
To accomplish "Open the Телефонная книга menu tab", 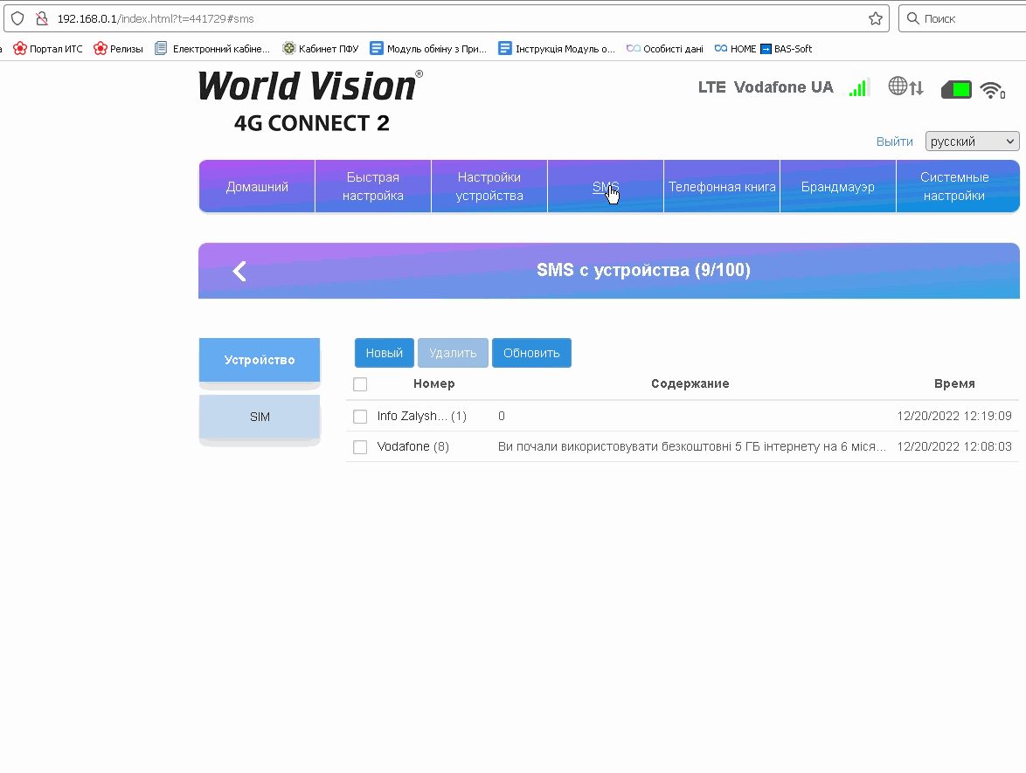I will (722, 186).
